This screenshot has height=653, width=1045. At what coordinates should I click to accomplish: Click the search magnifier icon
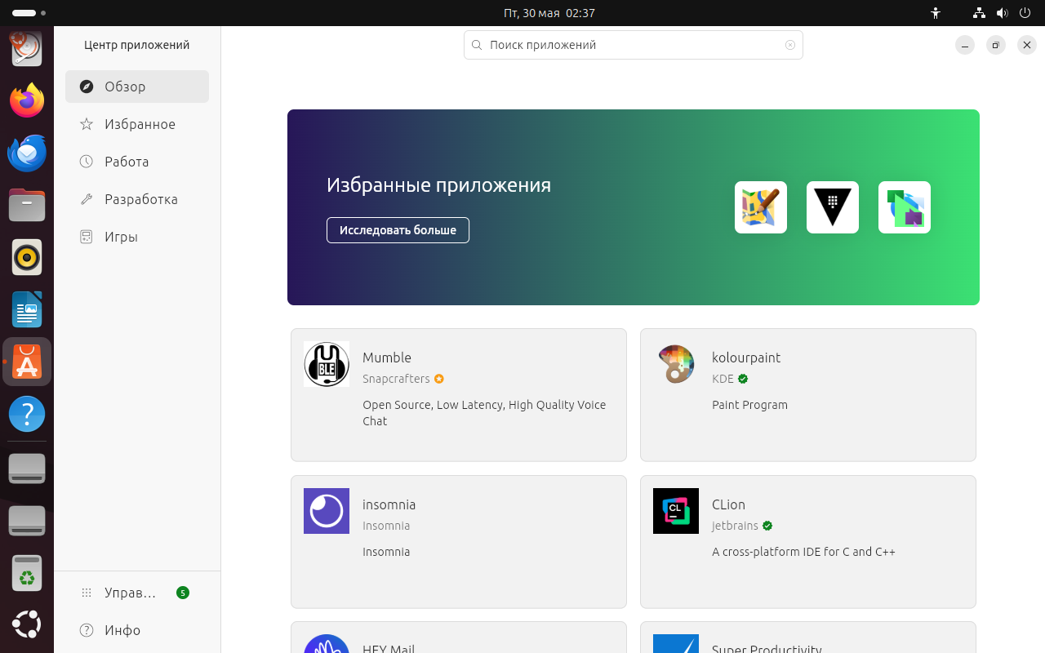point(477,45)
